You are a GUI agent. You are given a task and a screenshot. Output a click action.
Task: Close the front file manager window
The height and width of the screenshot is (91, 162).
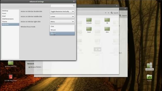click(117, 6)
